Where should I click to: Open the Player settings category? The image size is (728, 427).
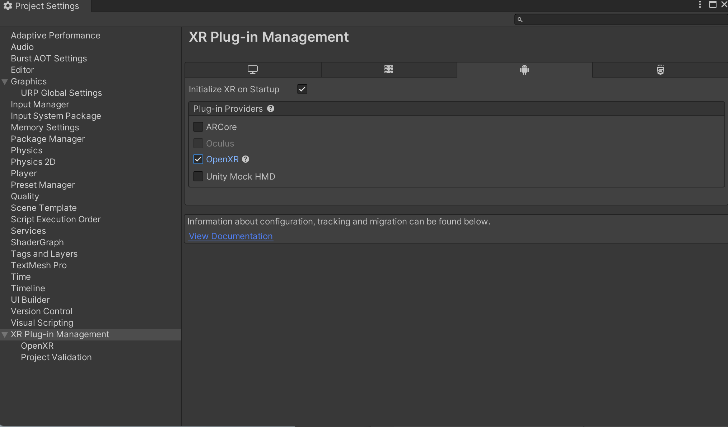pos(24,173)
